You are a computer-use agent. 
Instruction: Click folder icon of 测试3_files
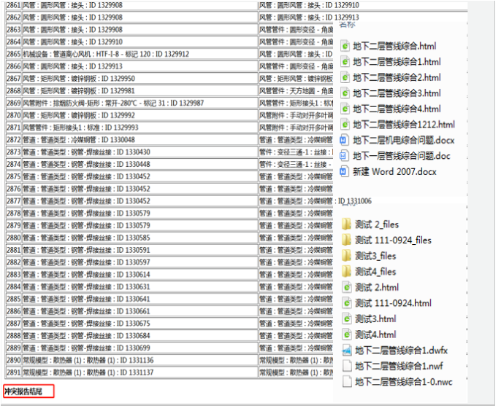pyautogui.click(x=346, y=256)
